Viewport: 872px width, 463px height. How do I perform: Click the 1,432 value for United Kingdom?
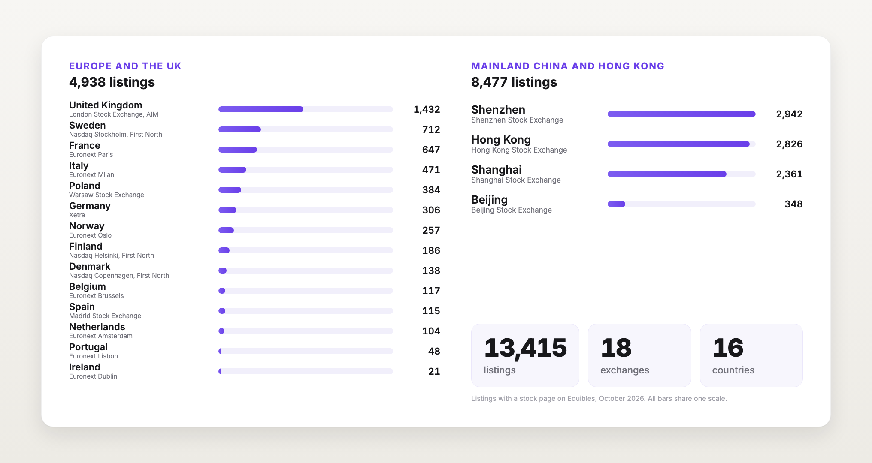pyautogui.click(x=427, y=109)
